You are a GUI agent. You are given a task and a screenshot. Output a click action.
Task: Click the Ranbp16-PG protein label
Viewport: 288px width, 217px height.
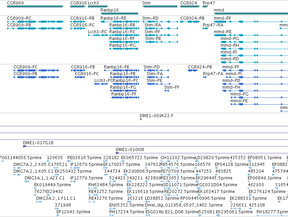(x=123, y=87)
